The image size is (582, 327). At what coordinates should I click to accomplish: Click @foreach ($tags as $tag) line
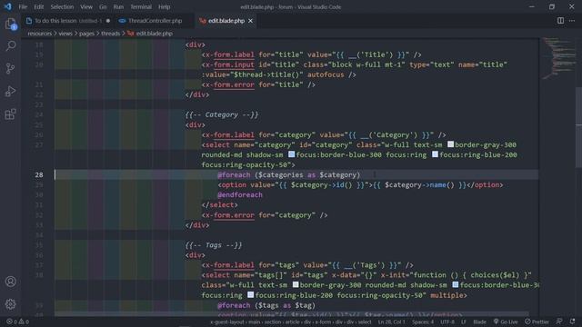point(266,305)
